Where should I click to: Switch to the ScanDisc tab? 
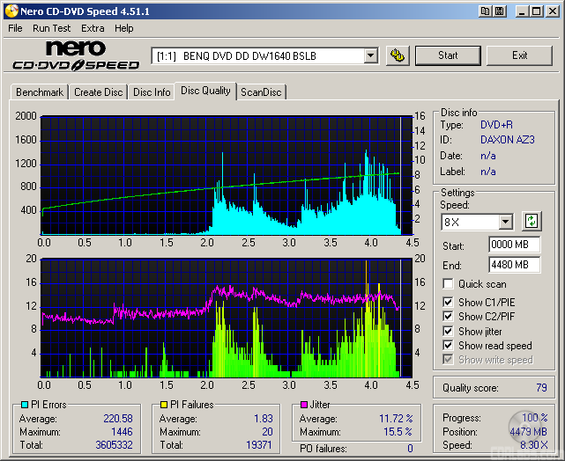click(x=262, y=91)
